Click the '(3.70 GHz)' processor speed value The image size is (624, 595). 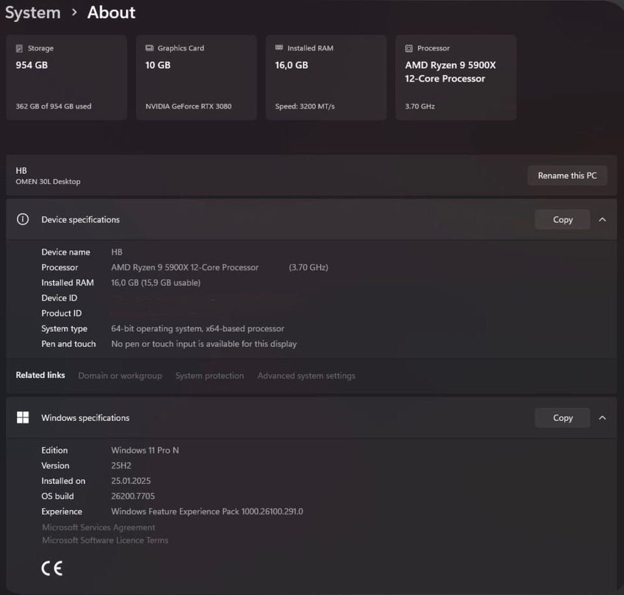308,267
